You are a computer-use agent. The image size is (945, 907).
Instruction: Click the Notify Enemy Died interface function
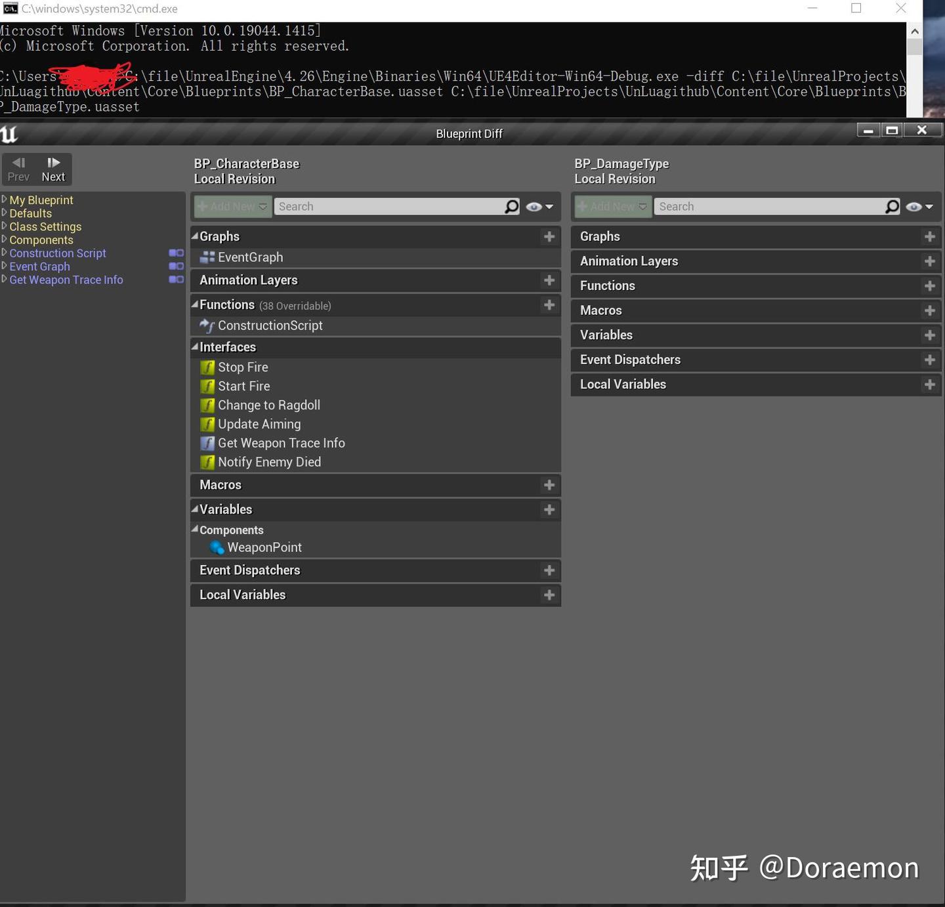pos(268,461)
